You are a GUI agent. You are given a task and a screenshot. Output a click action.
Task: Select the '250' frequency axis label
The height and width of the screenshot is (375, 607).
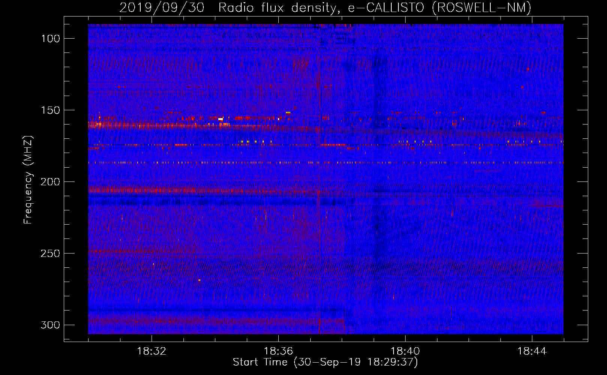(x=50, y=253)
